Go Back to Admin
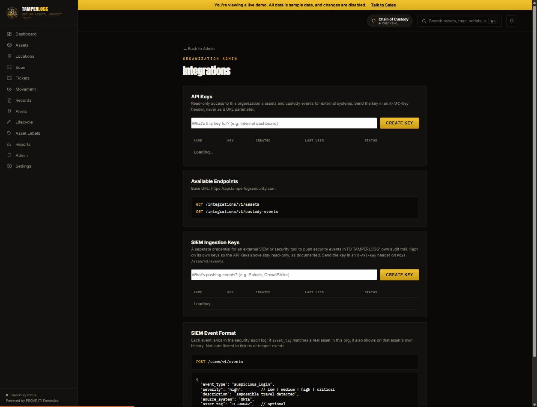The width and height of the screenshot is (537, 407). point(199,49)
